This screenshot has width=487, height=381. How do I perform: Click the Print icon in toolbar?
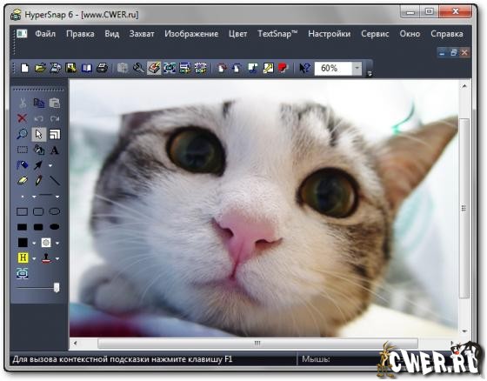tap(103, 68)
